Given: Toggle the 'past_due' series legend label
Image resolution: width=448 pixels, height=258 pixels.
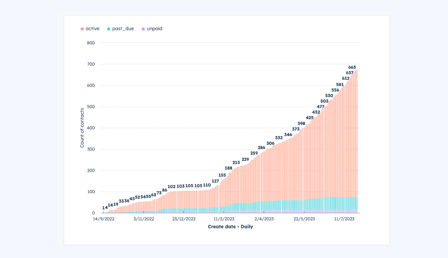Looking at the screenshot, I should [x=123, y=29].
